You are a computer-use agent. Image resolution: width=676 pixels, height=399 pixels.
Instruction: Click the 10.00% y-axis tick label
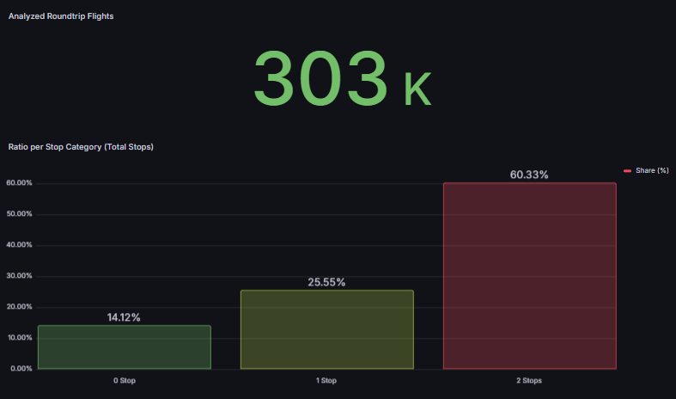tap(19, 338)
